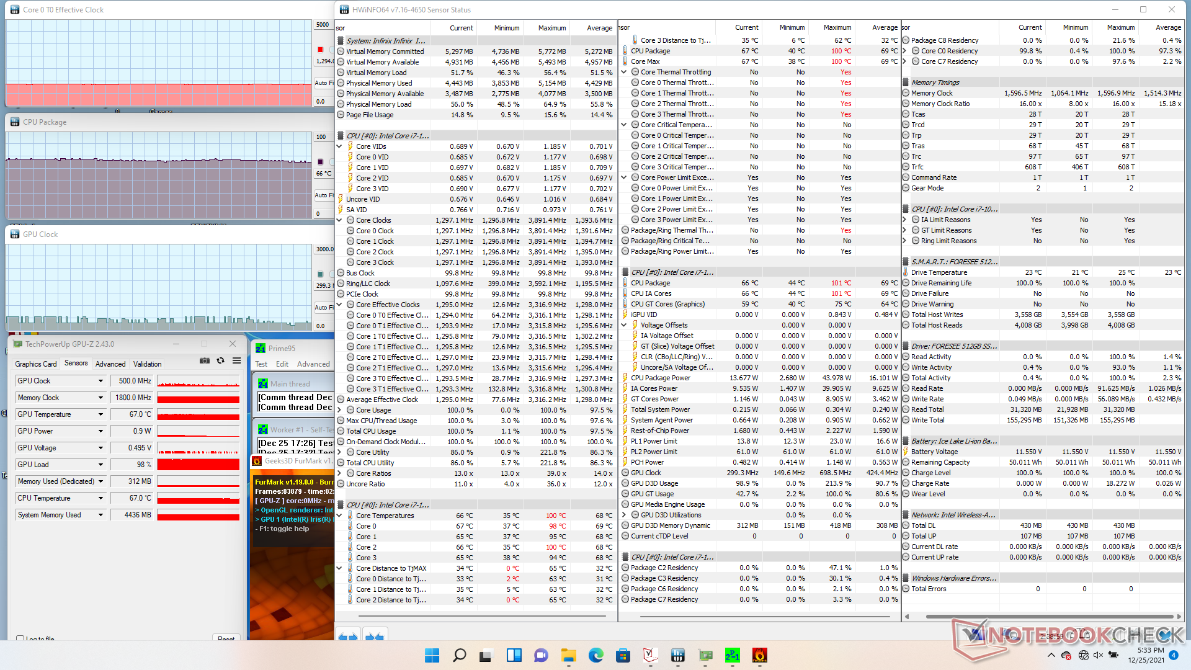Click GPU-Z screenshot camera icon
This screenshot has width=1191, height=670.
click(204, 360)
